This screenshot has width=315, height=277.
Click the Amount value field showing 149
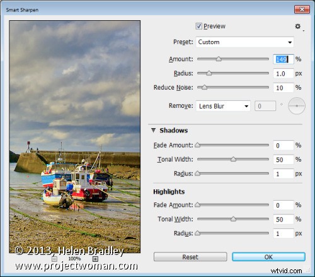click(x=283, y=59)
